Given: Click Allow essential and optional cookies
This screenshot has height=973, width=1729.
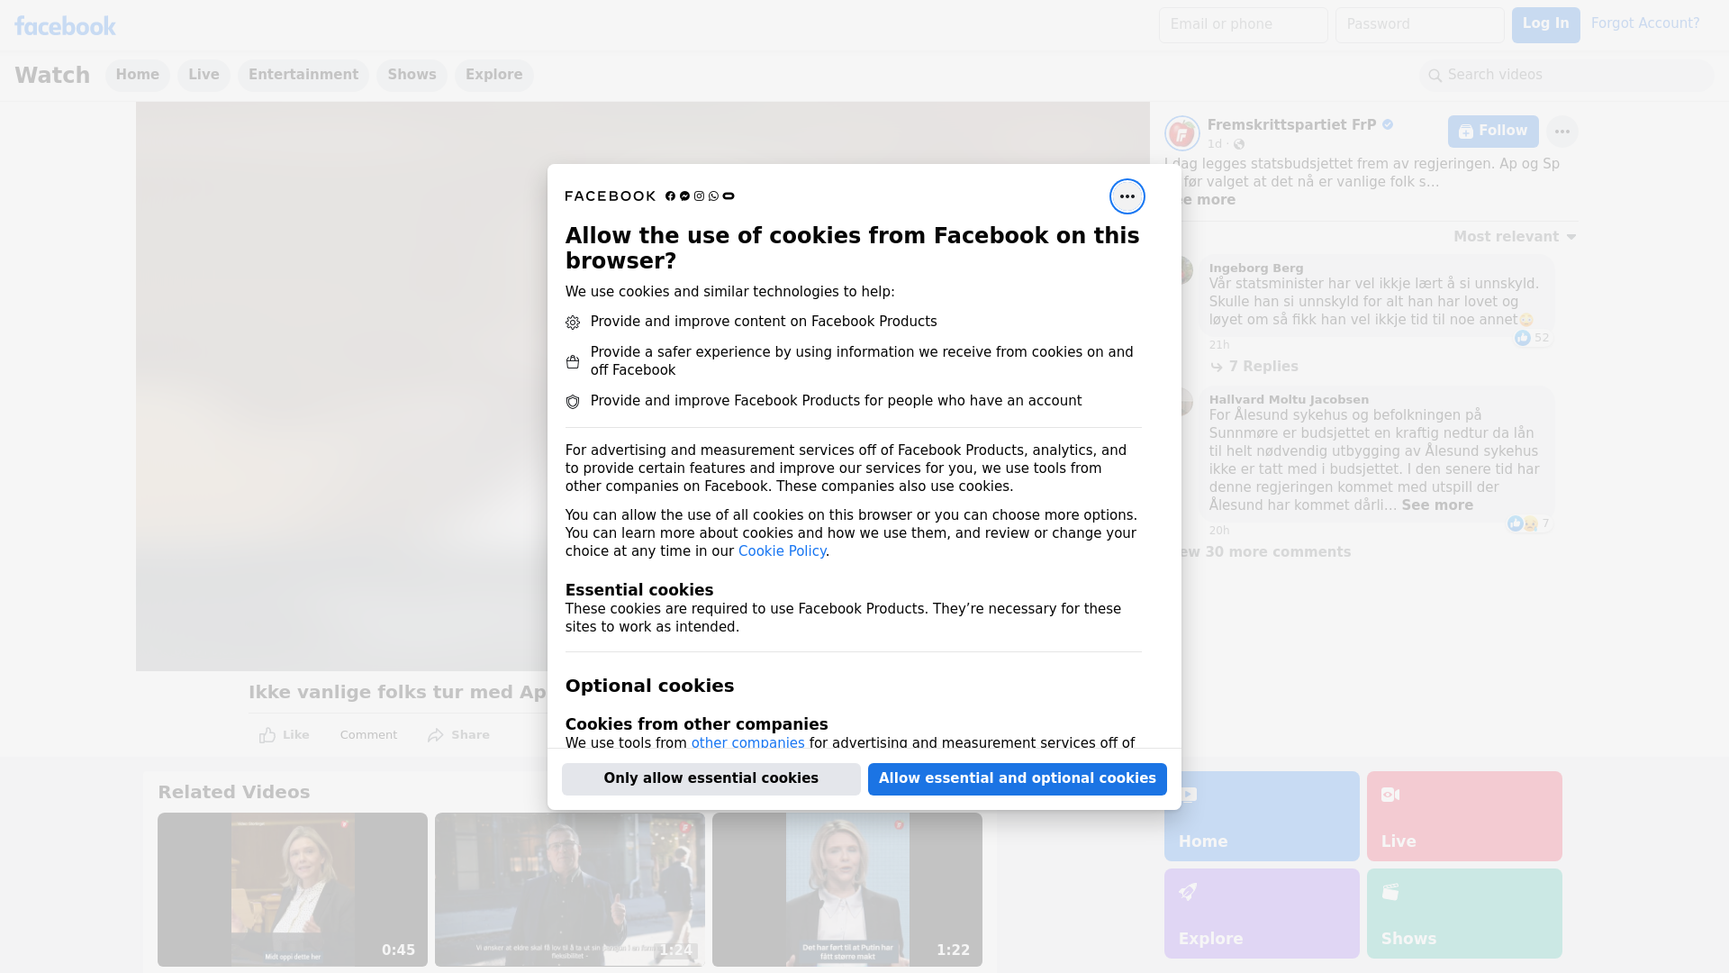Looking at the screenshot, I should point(1017,779).
